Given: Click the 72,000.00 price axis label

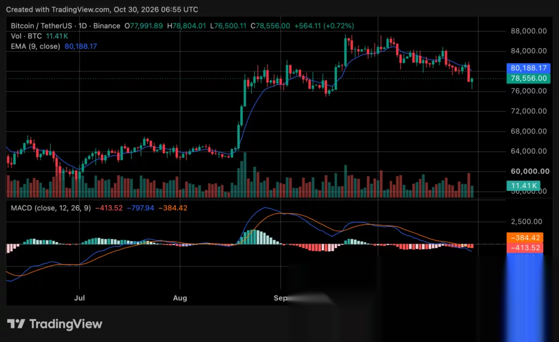Looking at the screenshot, I should [528, 111].
